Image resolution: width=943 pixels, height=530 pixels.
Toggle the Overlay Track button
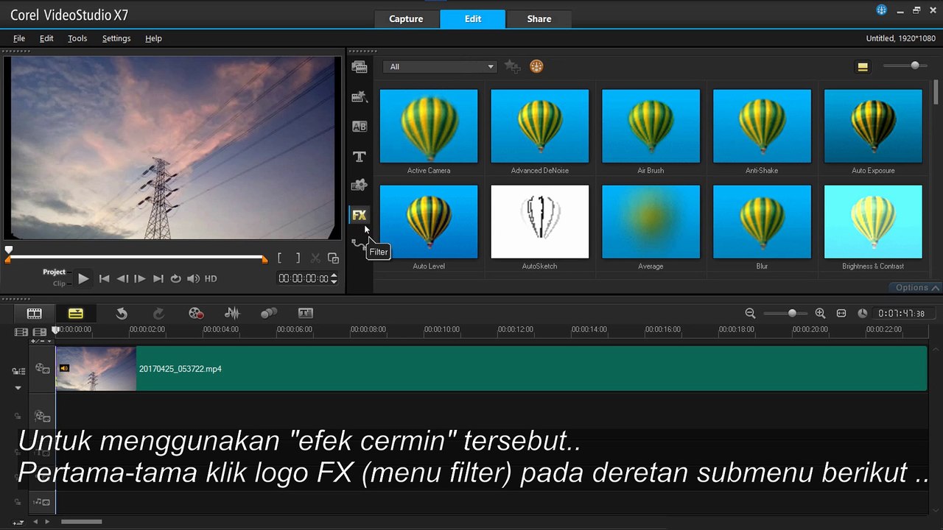coord(43,416)
